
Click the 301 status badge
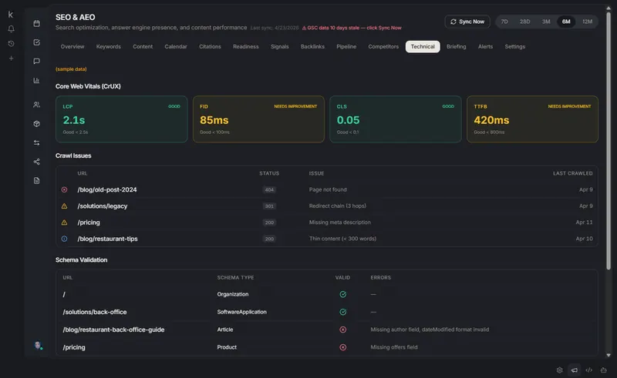coord(269,206)
